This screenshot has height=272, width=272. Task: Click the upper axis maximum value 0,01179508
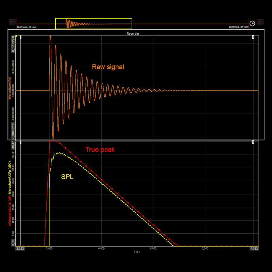[x=13, y=44]
